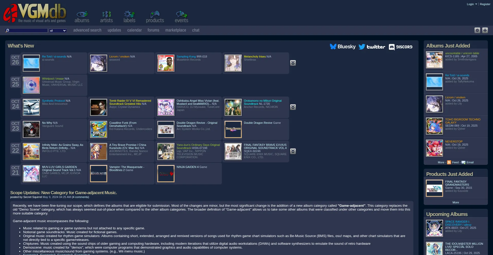Screen dimensions: 493x255
Task: Expand more albums for Oct 26
Action: point(293,63)
